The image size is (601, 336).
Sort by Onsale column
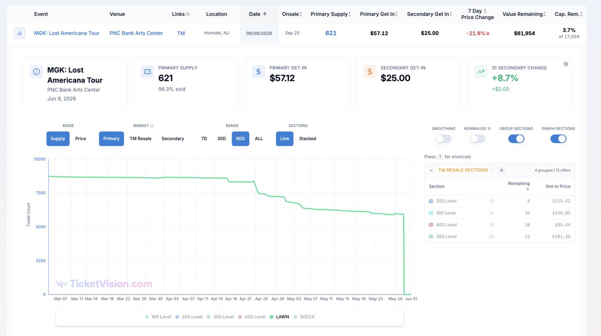[301, 14]
